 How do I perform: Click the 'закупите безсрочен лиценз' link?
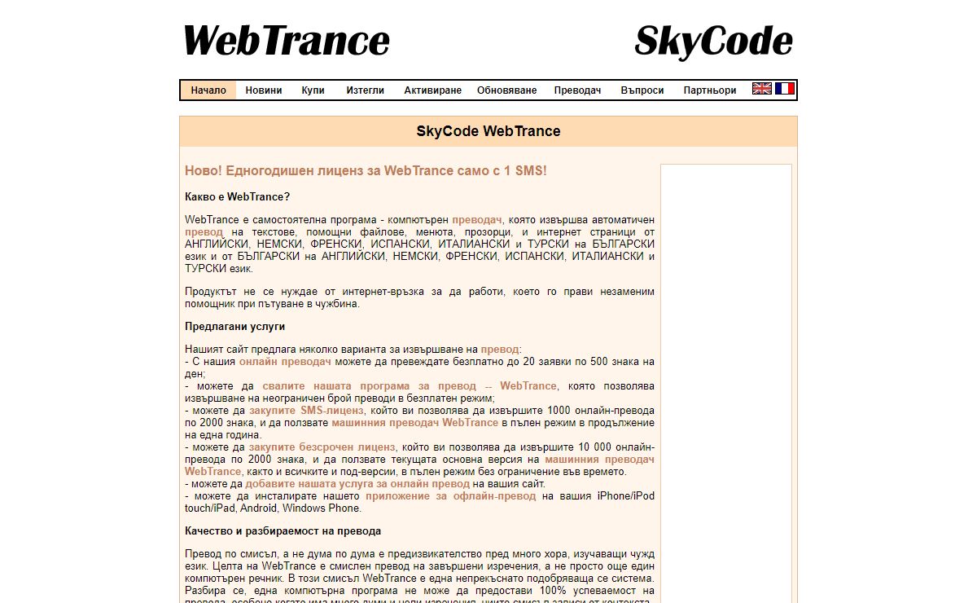322,447
